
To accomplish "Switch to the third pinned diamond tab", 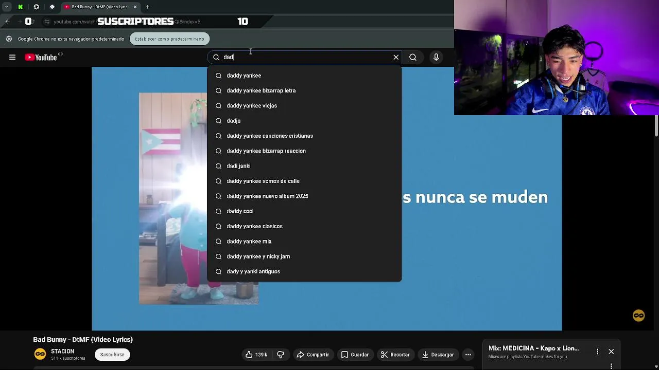I will pyautogui.click(x=52, y=7).
